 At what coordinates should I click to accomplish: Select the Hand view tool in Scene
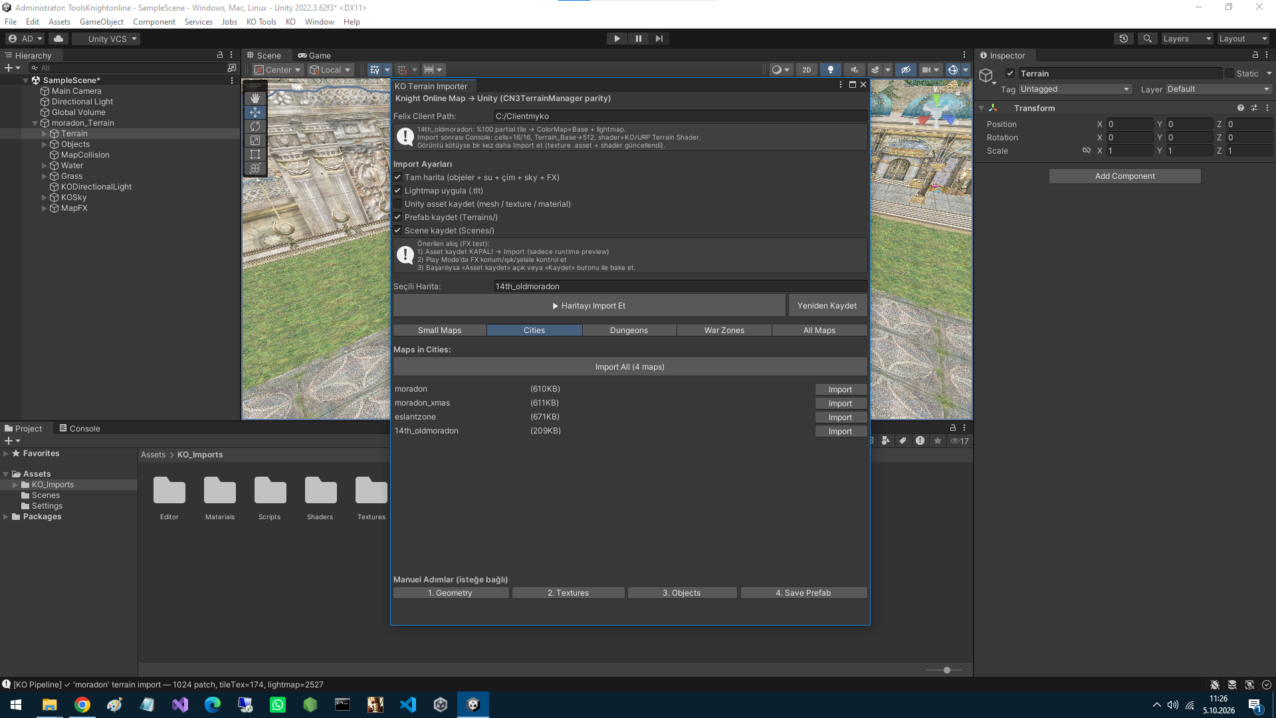[255, 98]
